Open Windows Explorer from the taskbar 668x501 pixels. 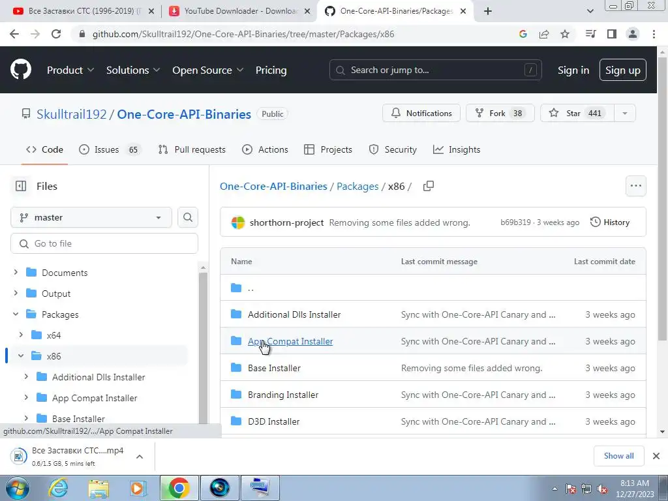click(x=99, y=488)
